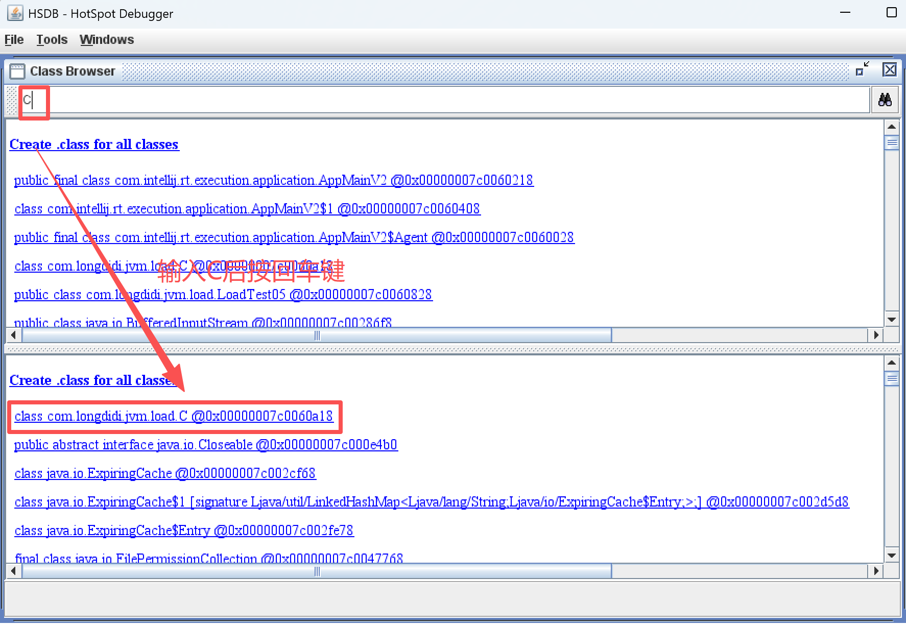906x625 pixels.
Task: Click upper pane scroll up arrow
Action: tap(892, 127)
